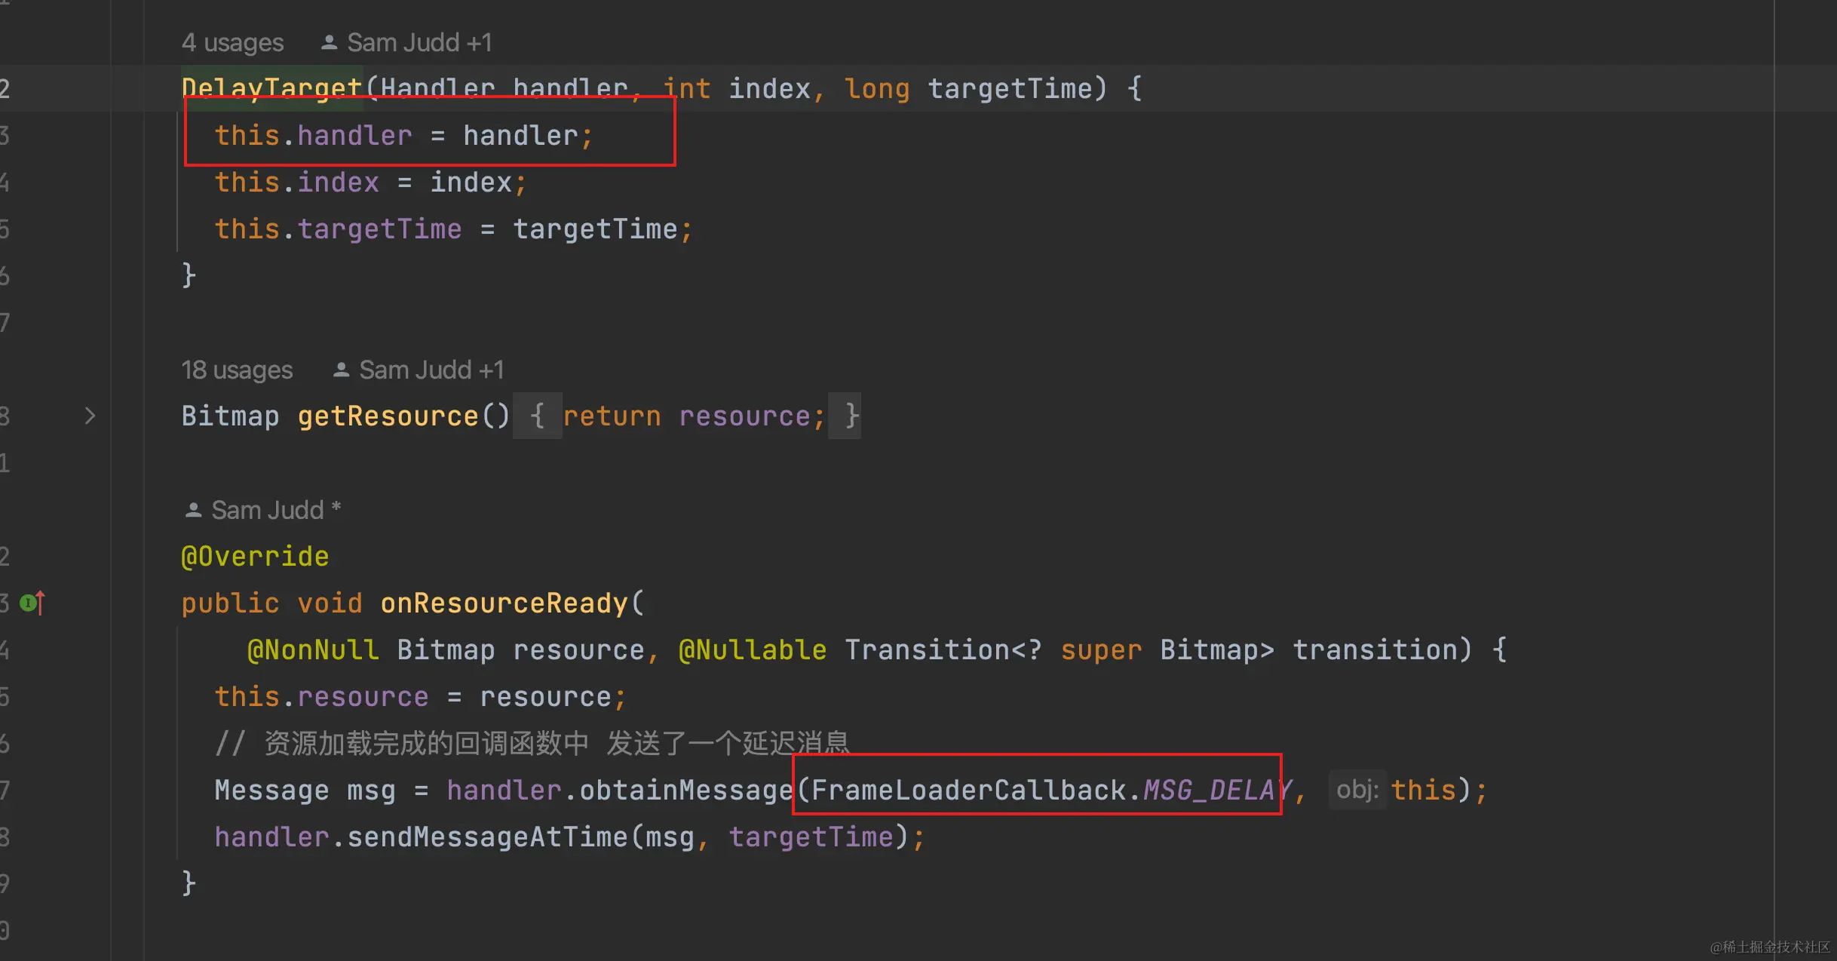The image size is (1837, 961).
Task: Click the @Override annotation
Action: (255, 556)
